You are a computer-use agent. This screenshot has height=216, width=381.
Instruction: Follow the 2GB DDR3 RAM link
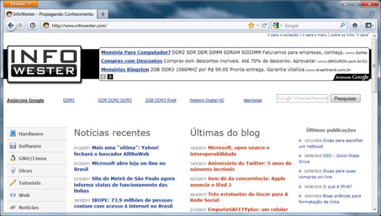pyautogui.click(x=161, y=100)
